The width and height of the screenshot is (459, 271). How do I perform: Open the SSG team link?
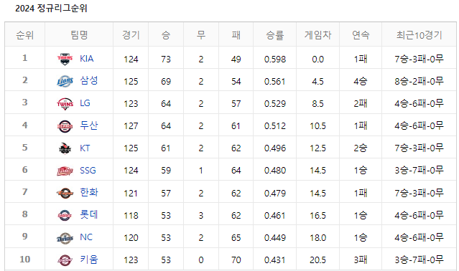tap(88, 170)
